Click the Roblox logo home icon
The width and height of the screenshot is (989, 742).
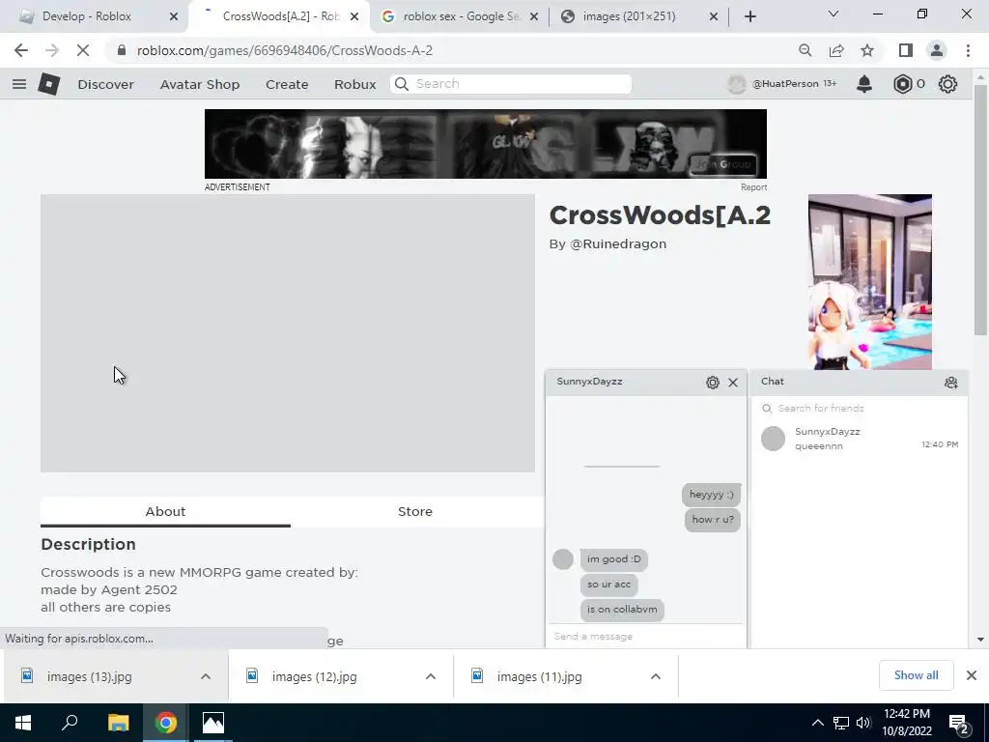pos(48,84)
